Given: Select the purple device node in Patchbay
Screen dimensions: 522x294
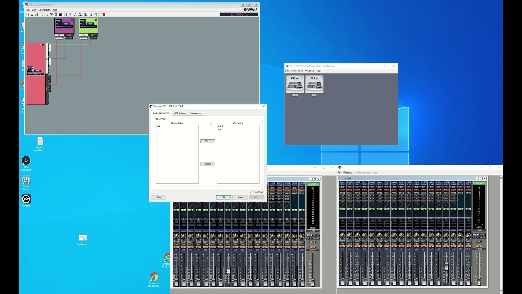Looking at the screenshot, I should point(64,26).
